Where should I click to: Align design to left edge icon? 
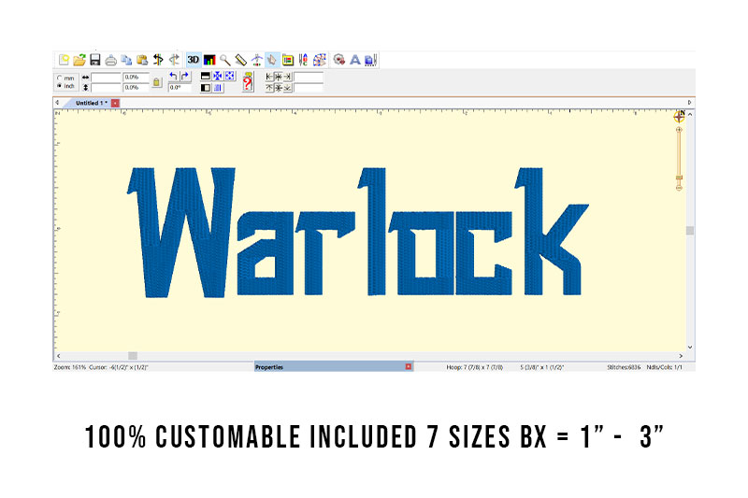(269, 77)
